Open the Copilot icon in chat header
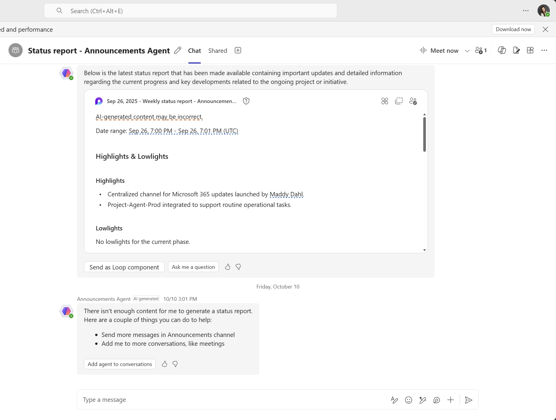 tap(502, 50)
